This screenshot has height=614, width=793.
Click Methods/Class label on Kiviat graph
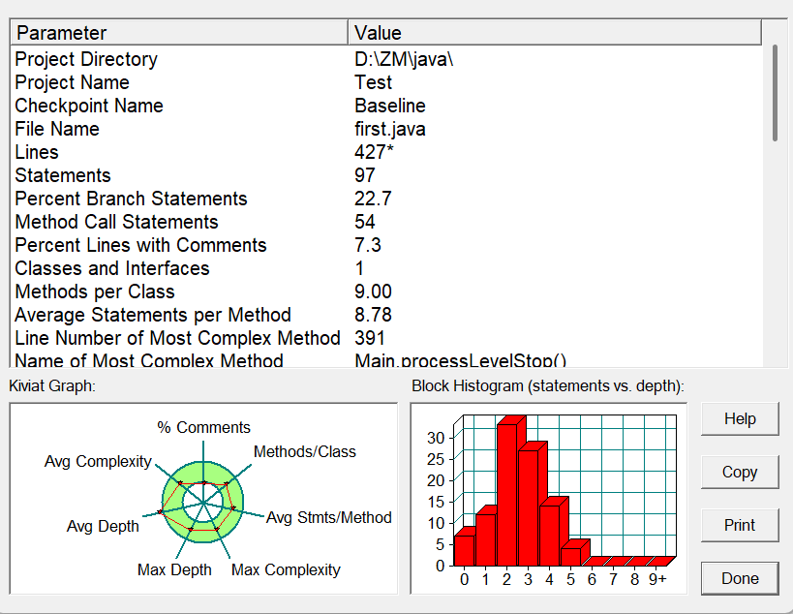point(304,451)
